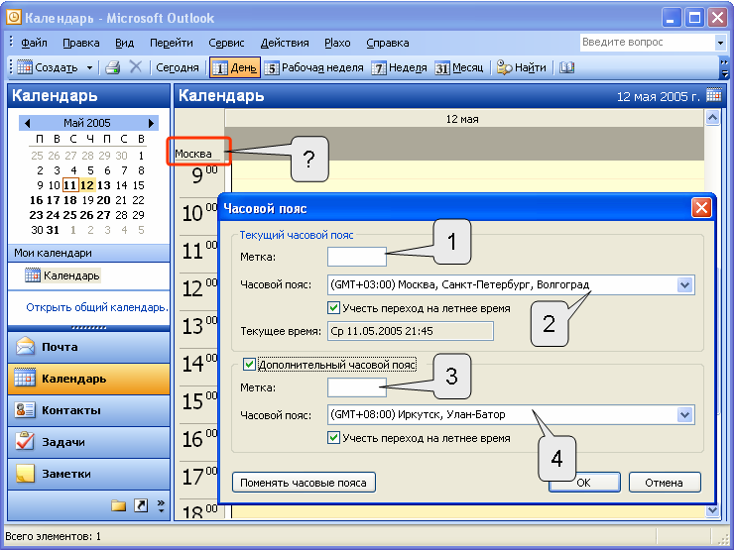Click Метка field for additional time zone

pyautogui.click(x=357, y=387)
